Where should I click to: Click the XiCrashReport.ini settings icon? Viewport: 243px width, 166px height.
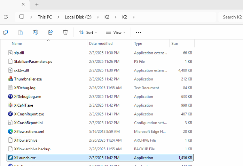point(10,123)
